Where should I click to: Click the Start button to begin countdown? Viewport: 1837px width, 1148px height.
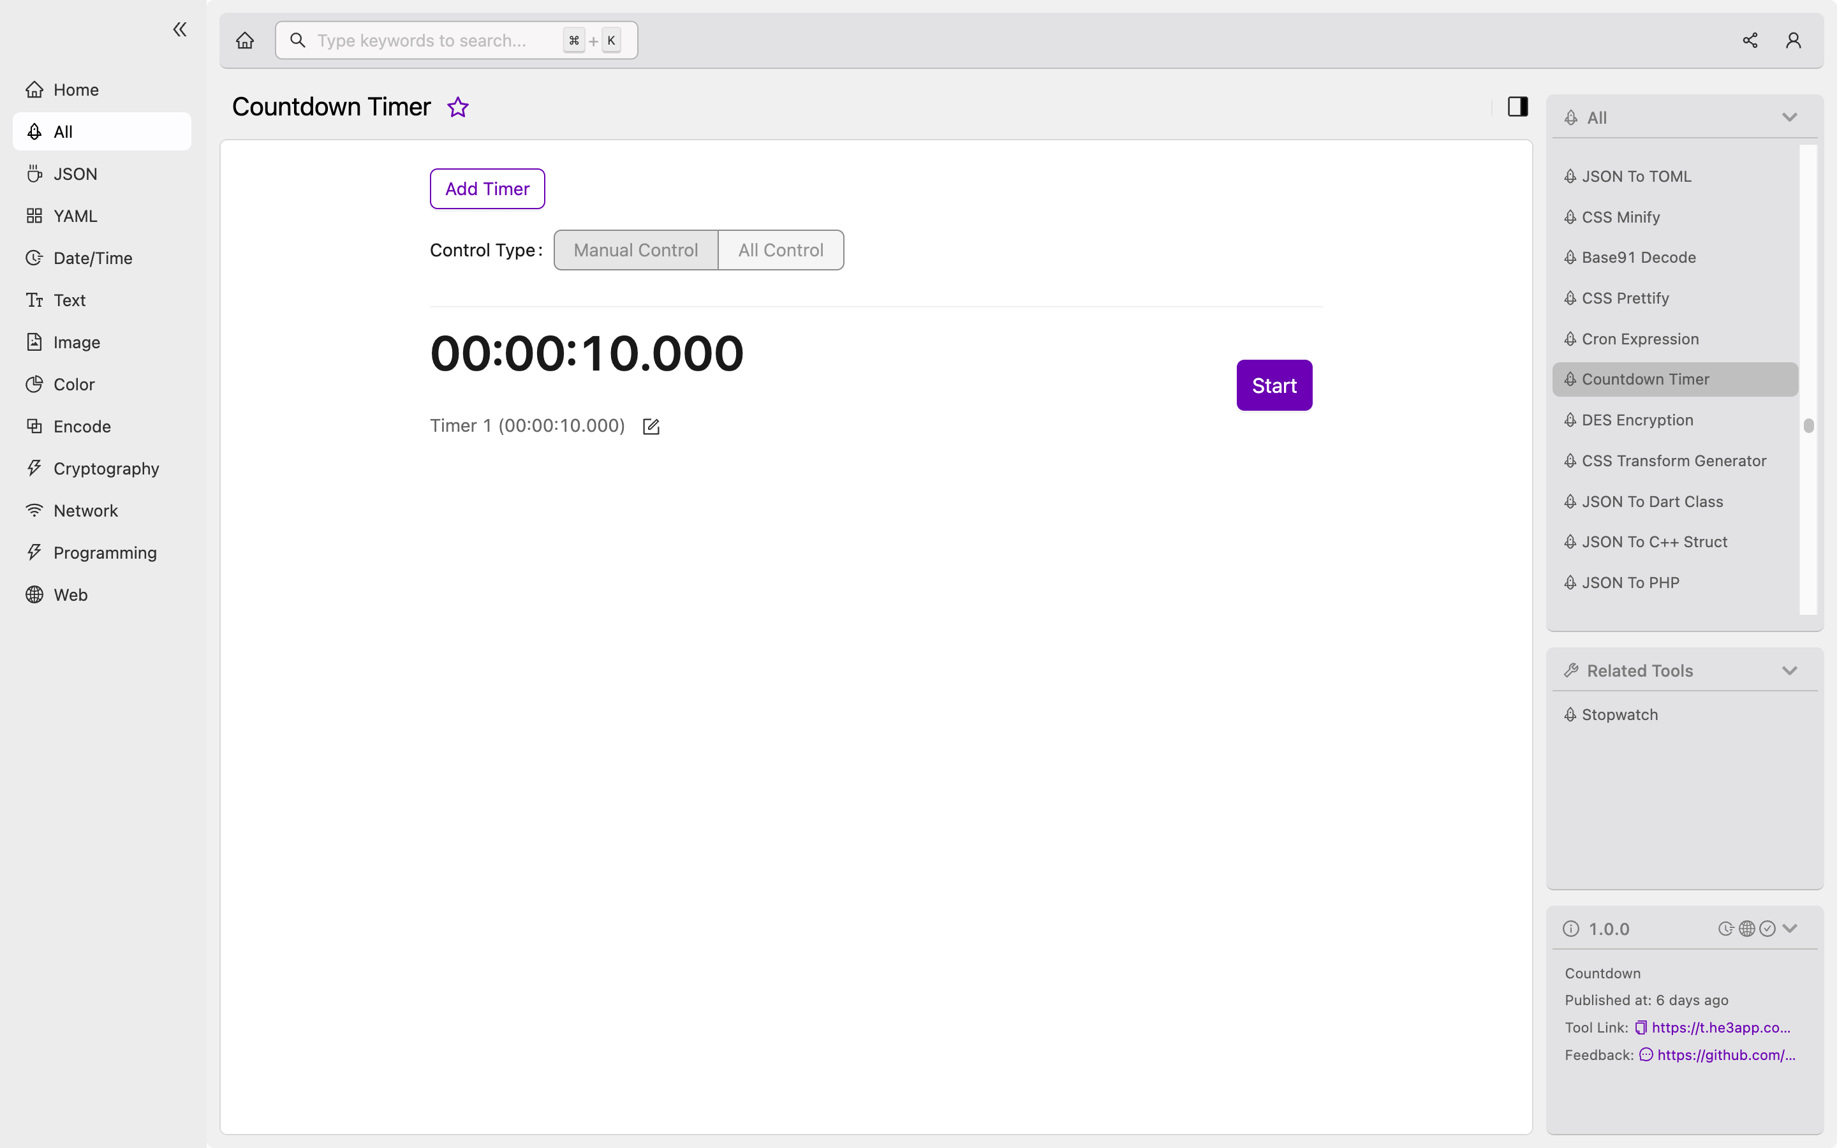(1274, 385)
